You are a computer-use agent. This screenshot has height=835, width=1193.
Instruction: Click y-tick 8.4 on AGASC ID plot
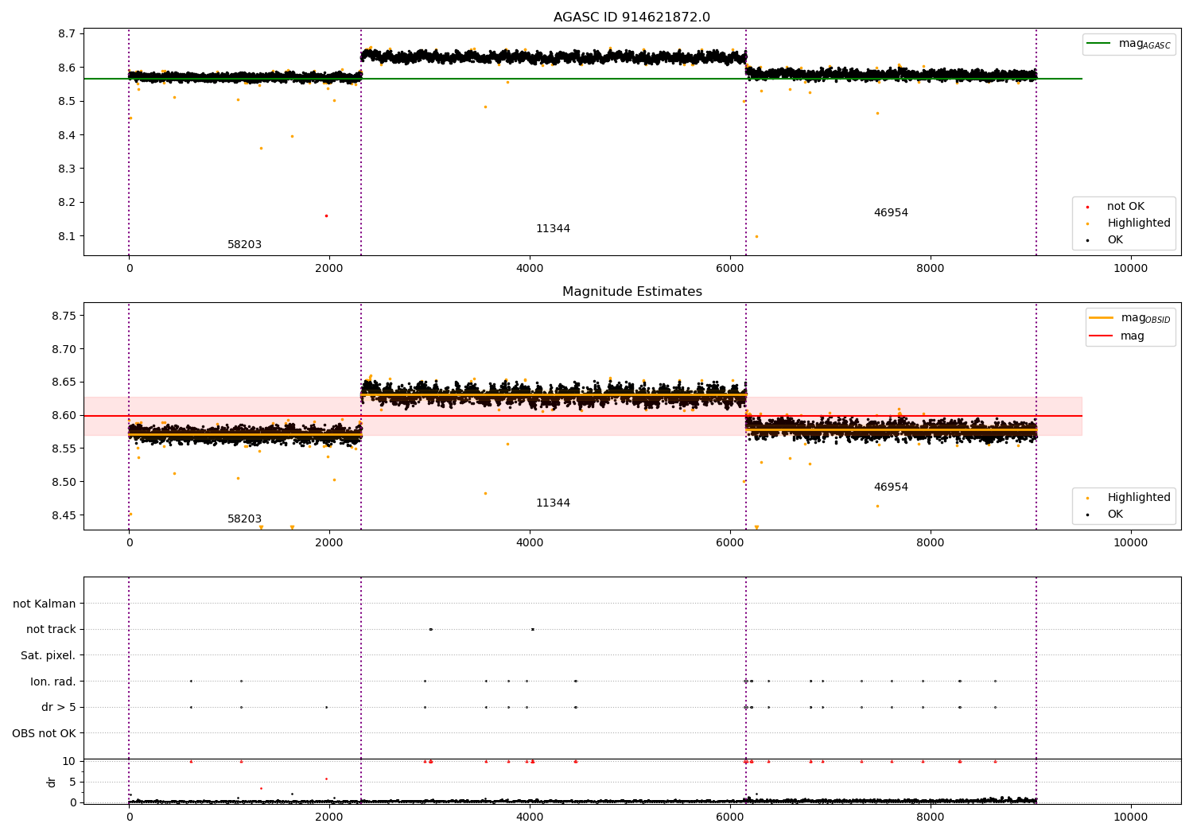66,135
